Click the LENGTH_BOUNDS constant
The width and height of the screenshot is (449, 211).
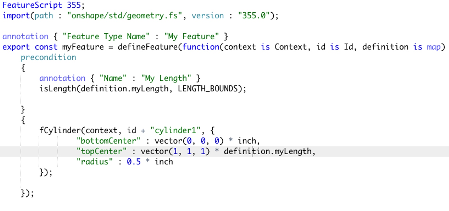coord(208,89)
